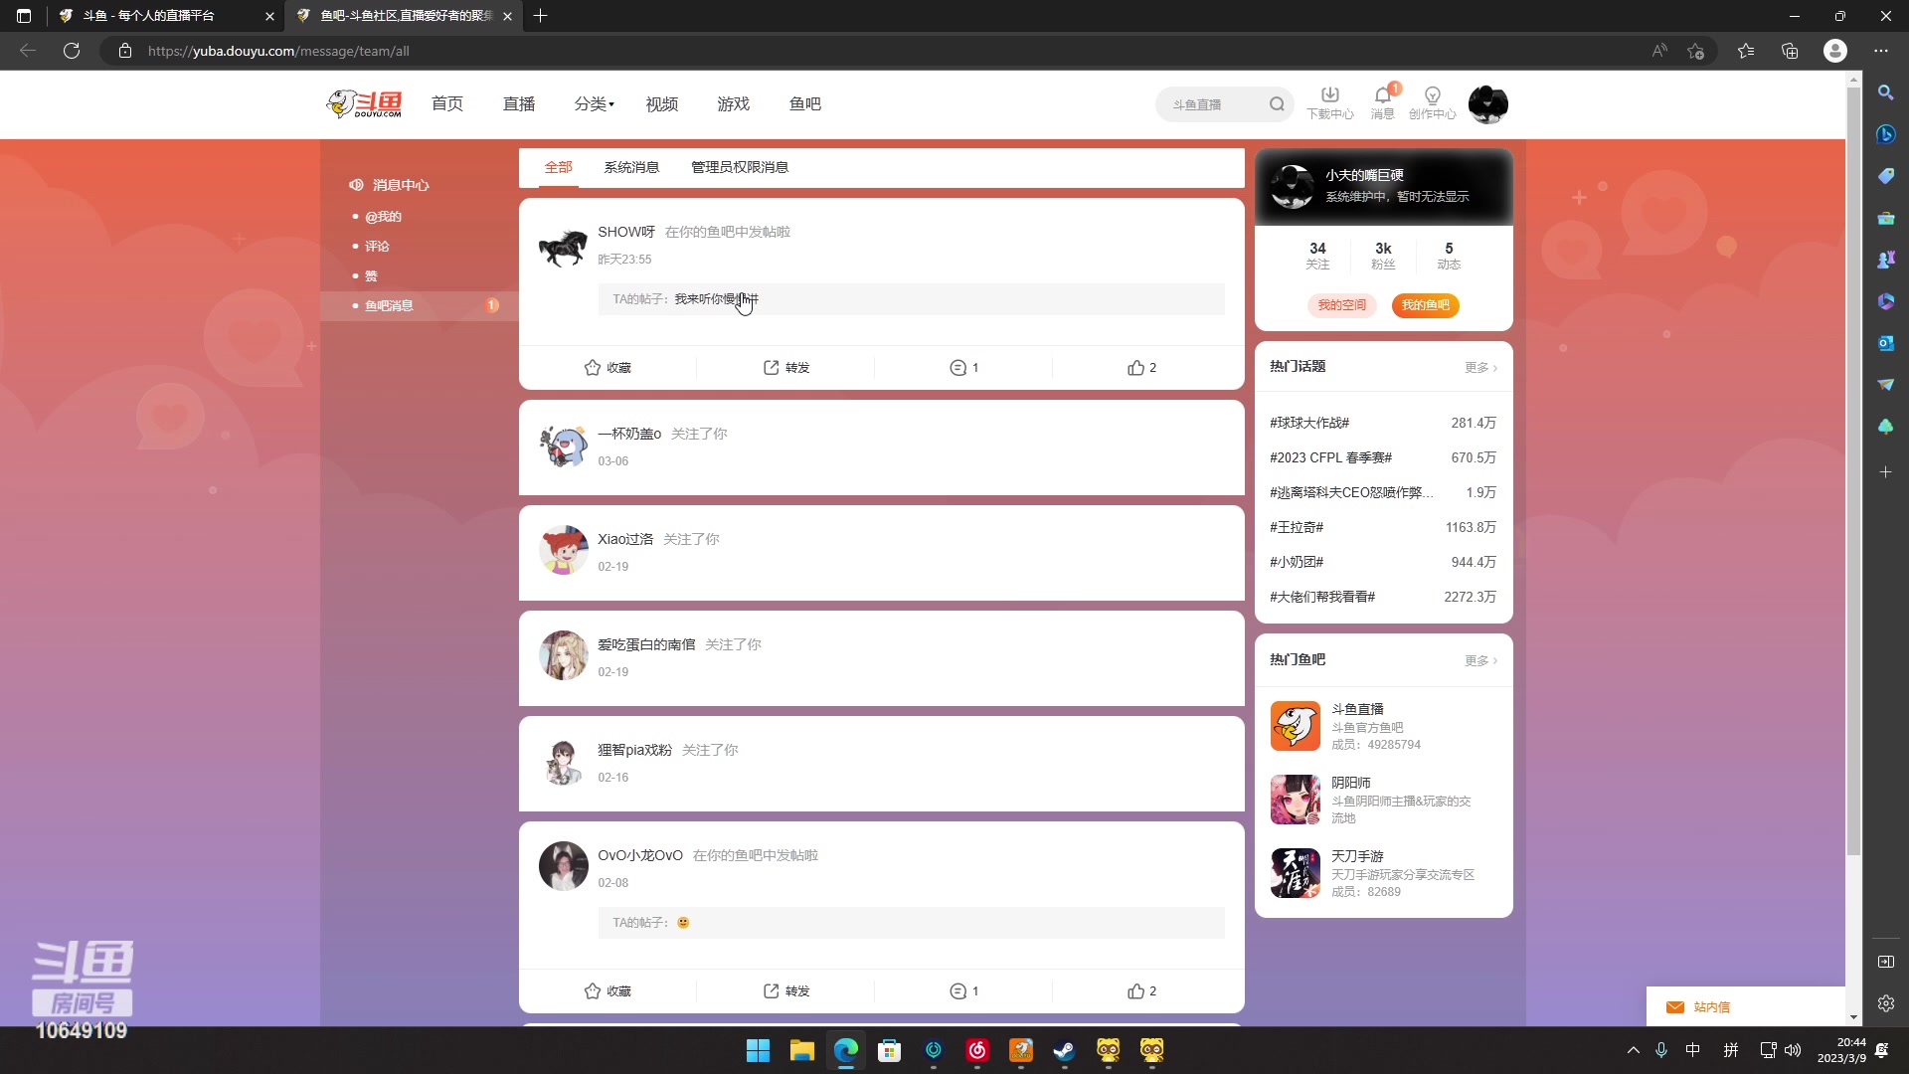This screenshot has width=1909, height=1074.
Task: Like OvO小龙OvO's post with thumbs-up icon
Action: pos(1136,990)
